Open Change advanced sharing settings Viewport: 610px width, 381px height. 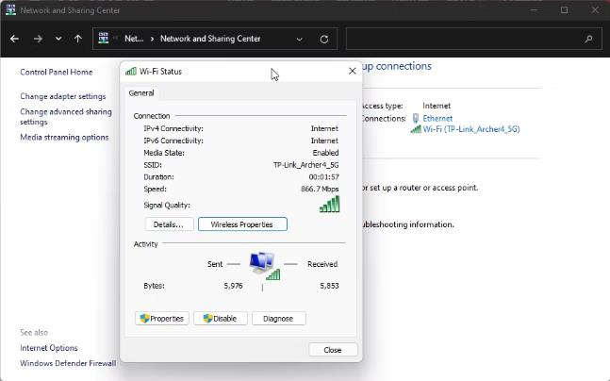pos(66,117)
